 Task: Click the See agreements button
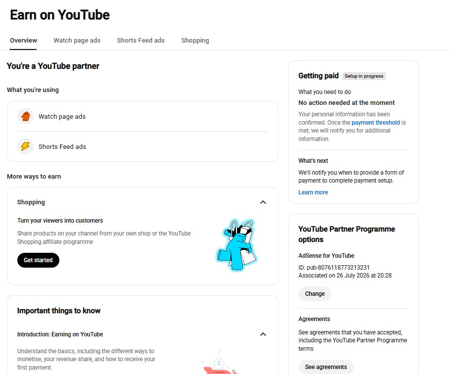click(x=326, y=367)
